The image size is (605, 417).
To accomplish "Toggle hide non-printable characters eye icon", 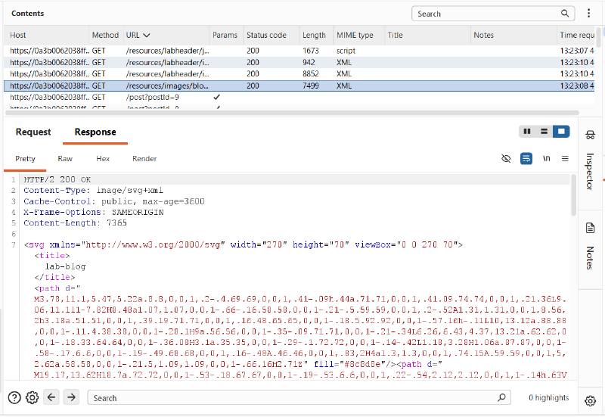I will pos(506,158).
